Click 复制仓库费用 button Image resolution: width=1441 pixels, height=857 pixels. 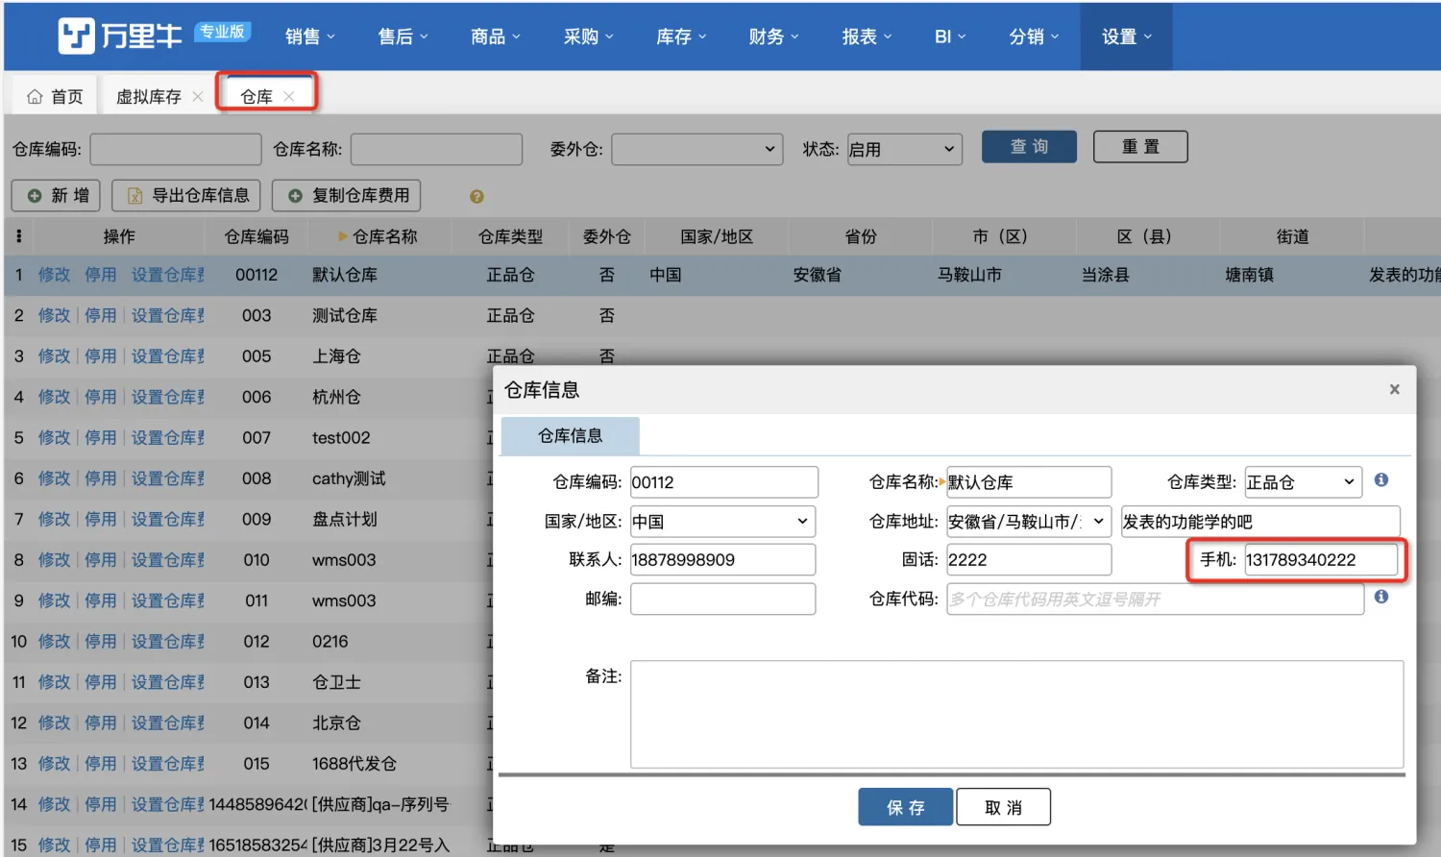coord(347,195)
